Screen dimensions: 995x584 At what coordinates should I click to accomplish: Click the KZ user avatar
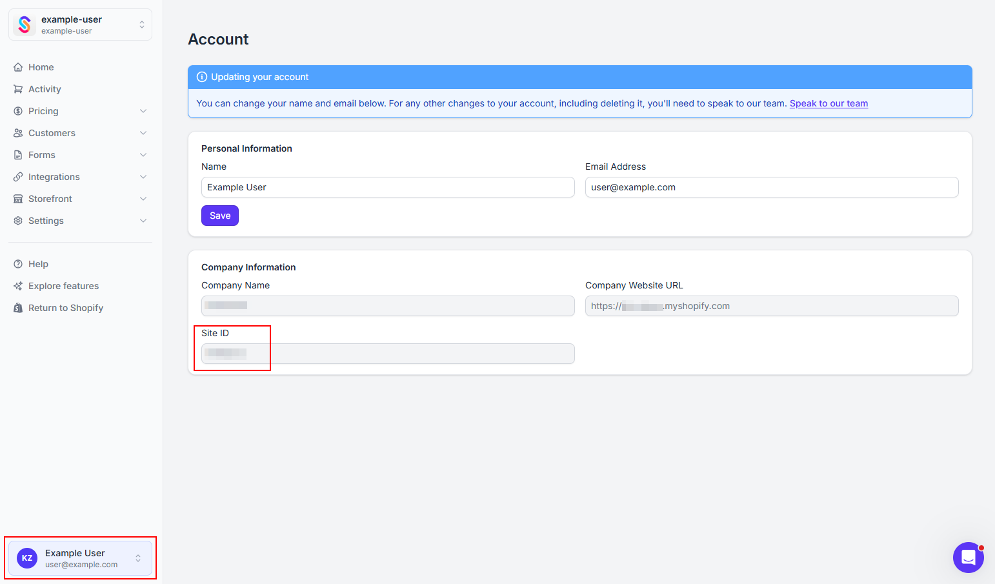tap(27, 558)
